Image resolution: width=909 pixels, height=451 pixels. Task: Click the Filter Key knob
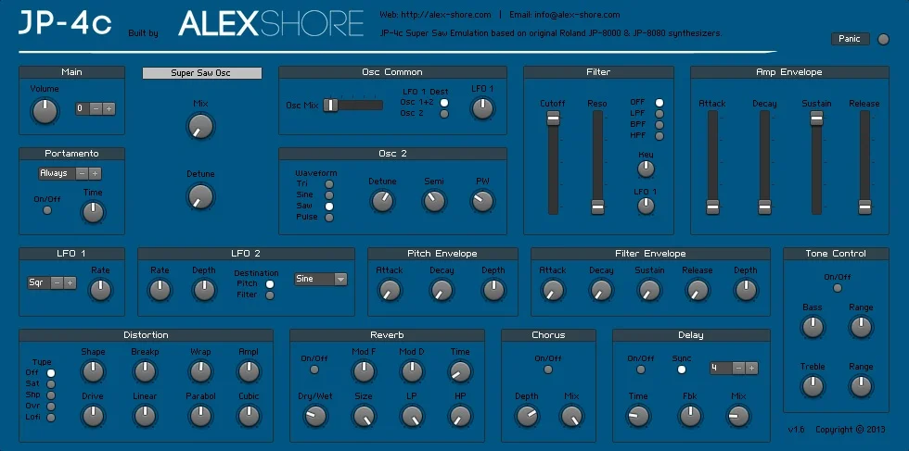(x=646, y=169)
